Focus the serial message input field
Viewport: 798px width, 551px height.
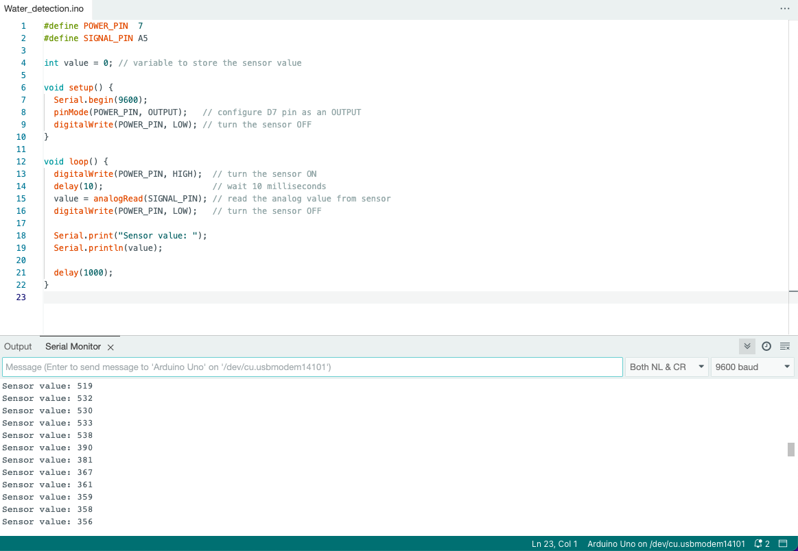point(312,367)
